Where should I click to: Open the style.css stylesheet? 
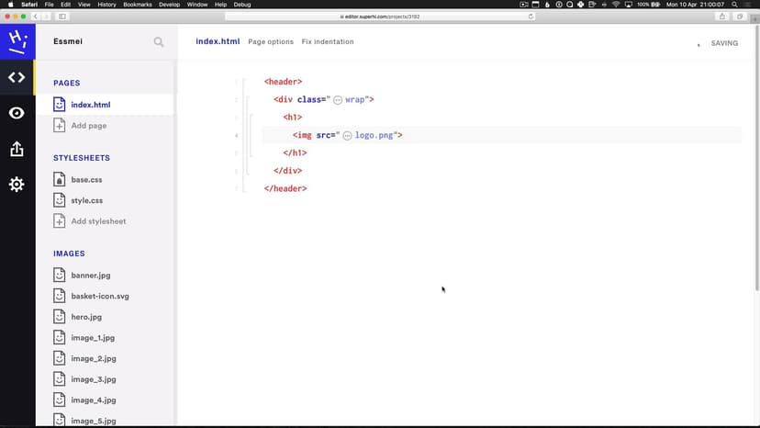click(x=86, y=200)
